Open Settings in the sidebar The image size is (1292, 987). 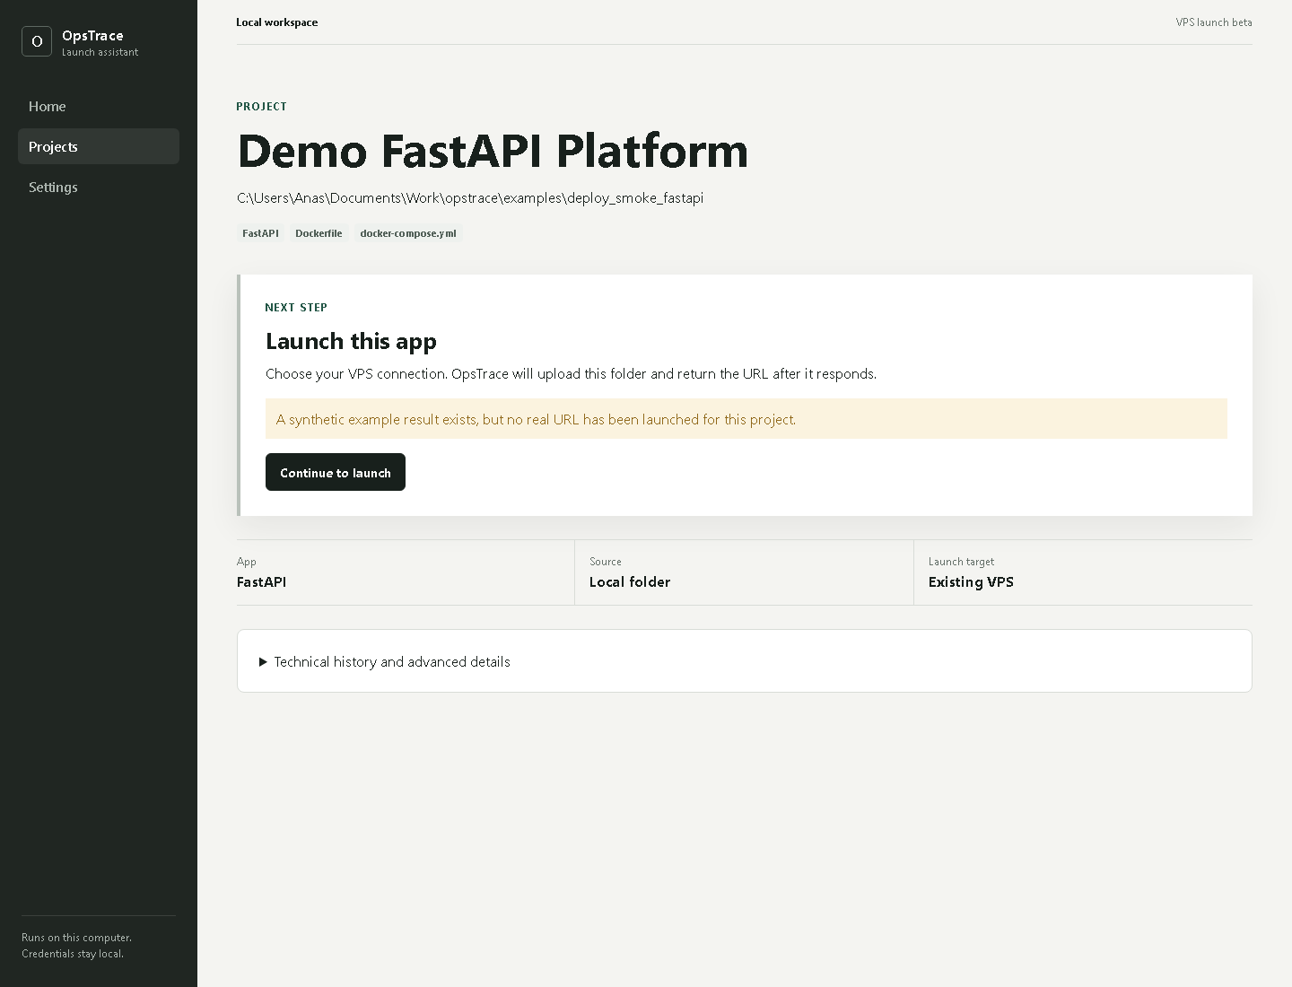coord(99,187)
